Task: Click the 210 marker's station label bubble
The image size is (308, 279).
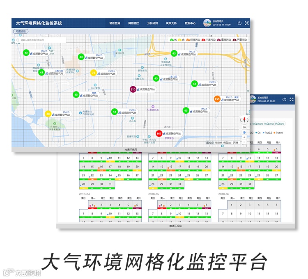Action: (x=146, y=89)
